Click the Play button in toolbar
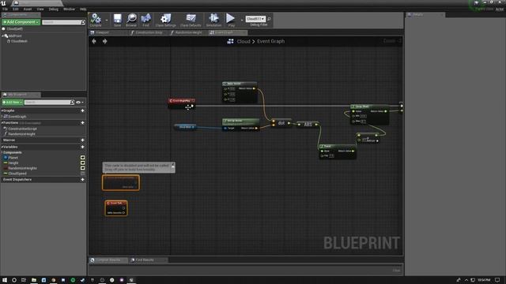The height and width of the screenshot is (284, 506). (x=231, y=20)
